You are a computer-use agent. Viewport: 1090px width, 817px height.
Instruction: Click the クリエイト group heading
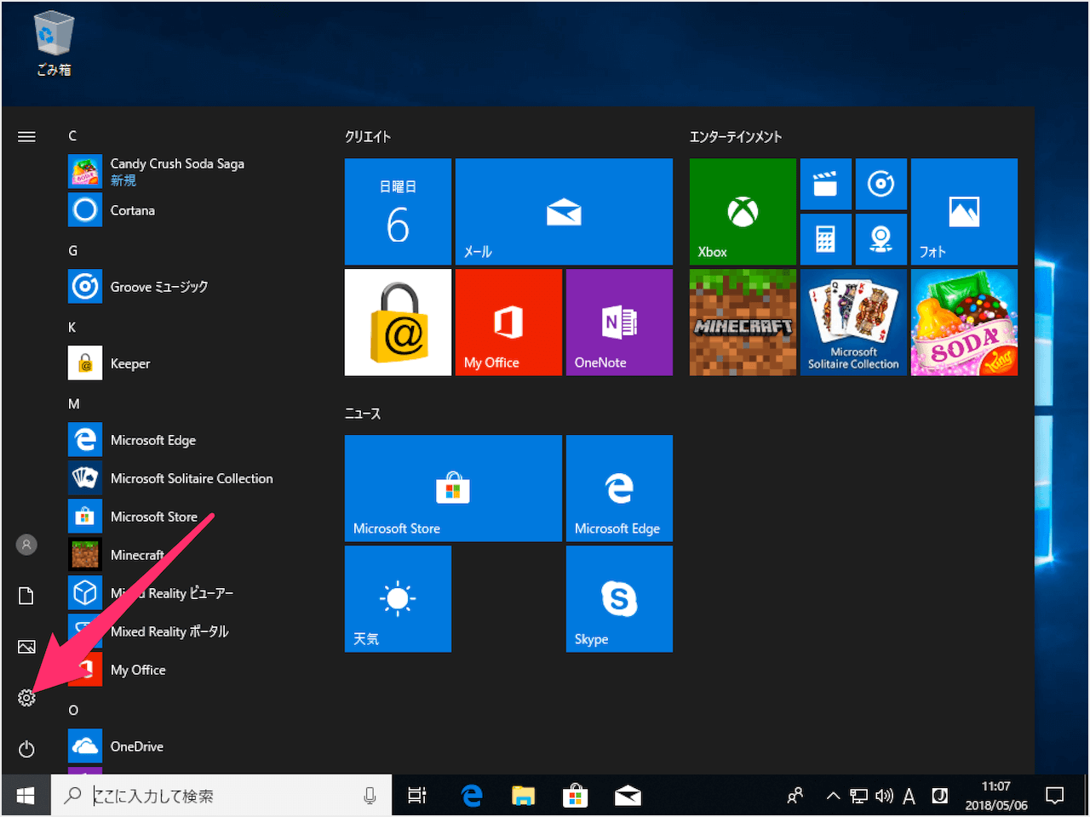coord(368,136)
